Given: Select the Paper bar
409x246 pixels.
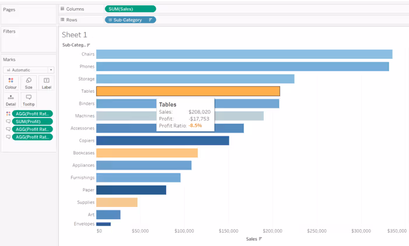Looking at the screenshot, I should pos(131,190).
